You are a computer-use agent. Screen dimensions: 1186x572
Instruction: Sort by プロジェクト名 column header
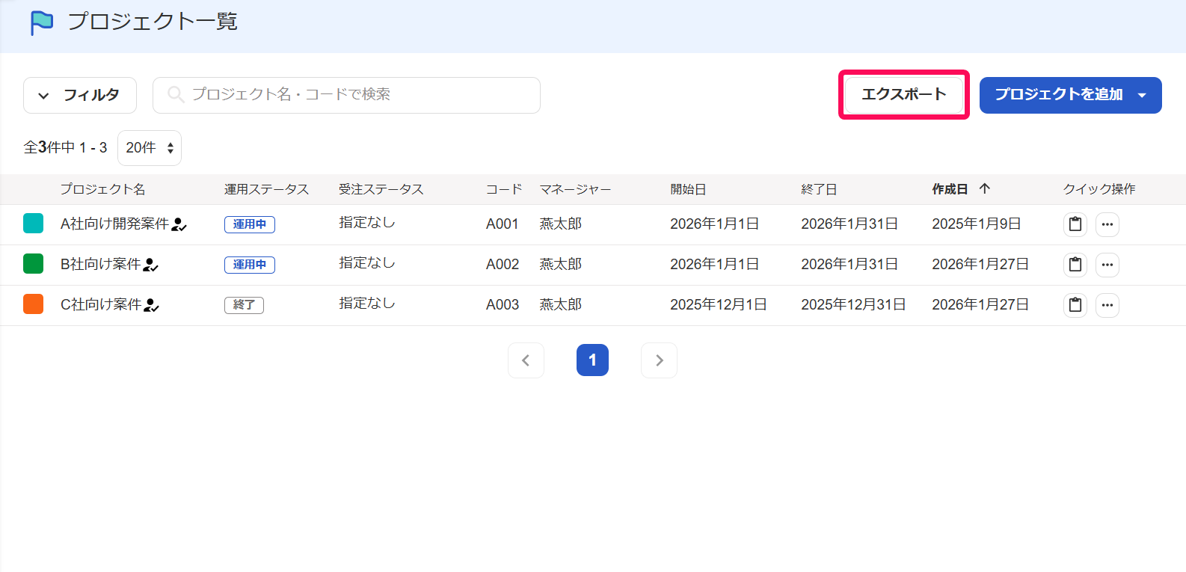click(x=102, y=189)
